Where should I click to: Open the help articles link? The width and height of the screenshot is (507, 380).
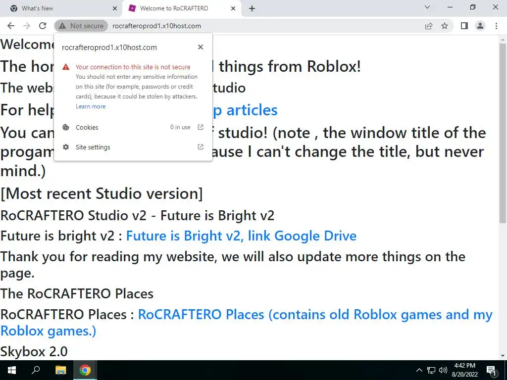pyautogui.click(x=245, y=110)
